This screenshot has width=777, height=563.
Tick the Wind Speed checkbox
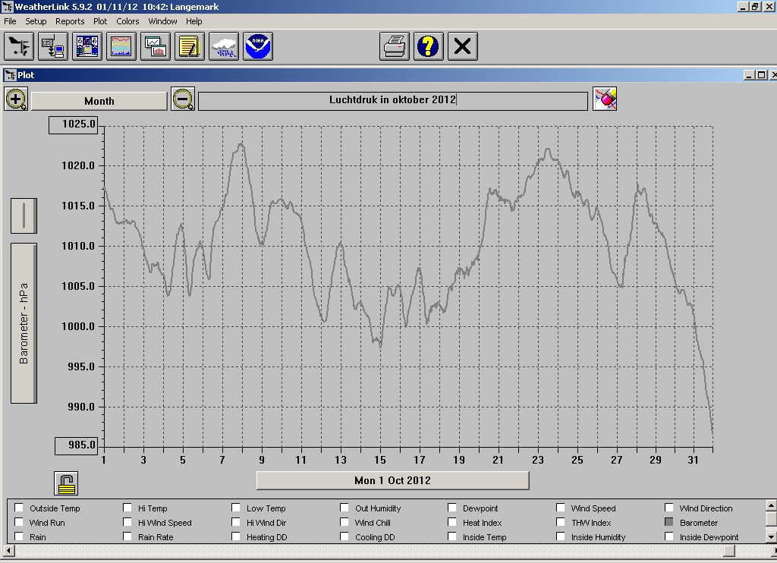[561, 508]
